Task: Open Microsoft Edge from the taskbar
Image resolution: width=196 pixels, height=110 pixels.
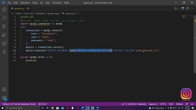Action: coord(82,108)
